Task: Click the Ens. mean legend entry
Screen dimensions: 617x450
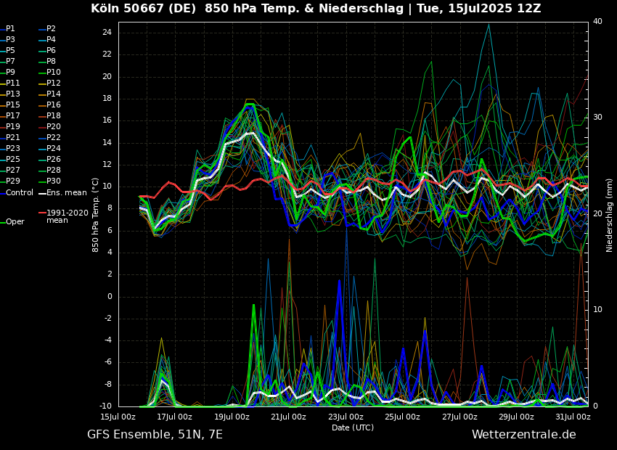Action: [x=66, y=193]
